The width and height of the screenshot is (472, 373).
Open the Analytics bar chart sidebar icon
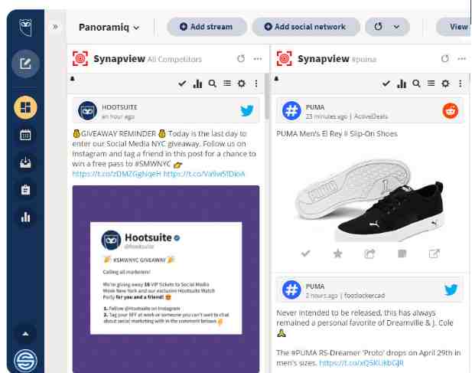pyautogui.click(x=25, y=217)
